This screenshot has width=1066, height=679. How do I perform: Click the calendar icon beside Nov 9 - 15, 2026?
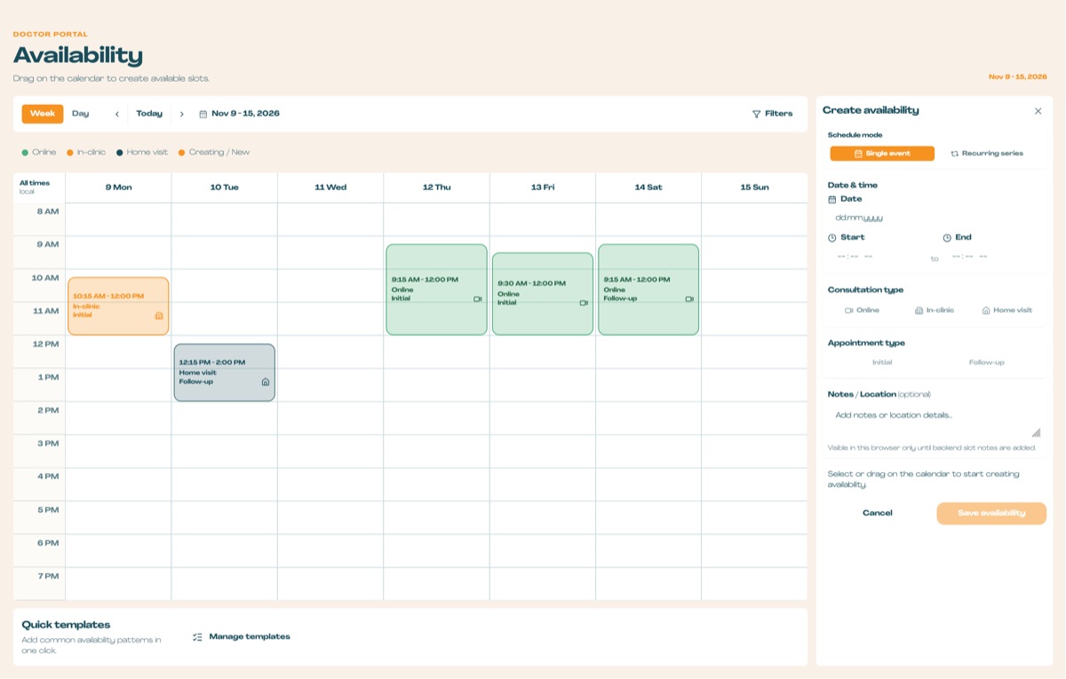click(203, 114)
